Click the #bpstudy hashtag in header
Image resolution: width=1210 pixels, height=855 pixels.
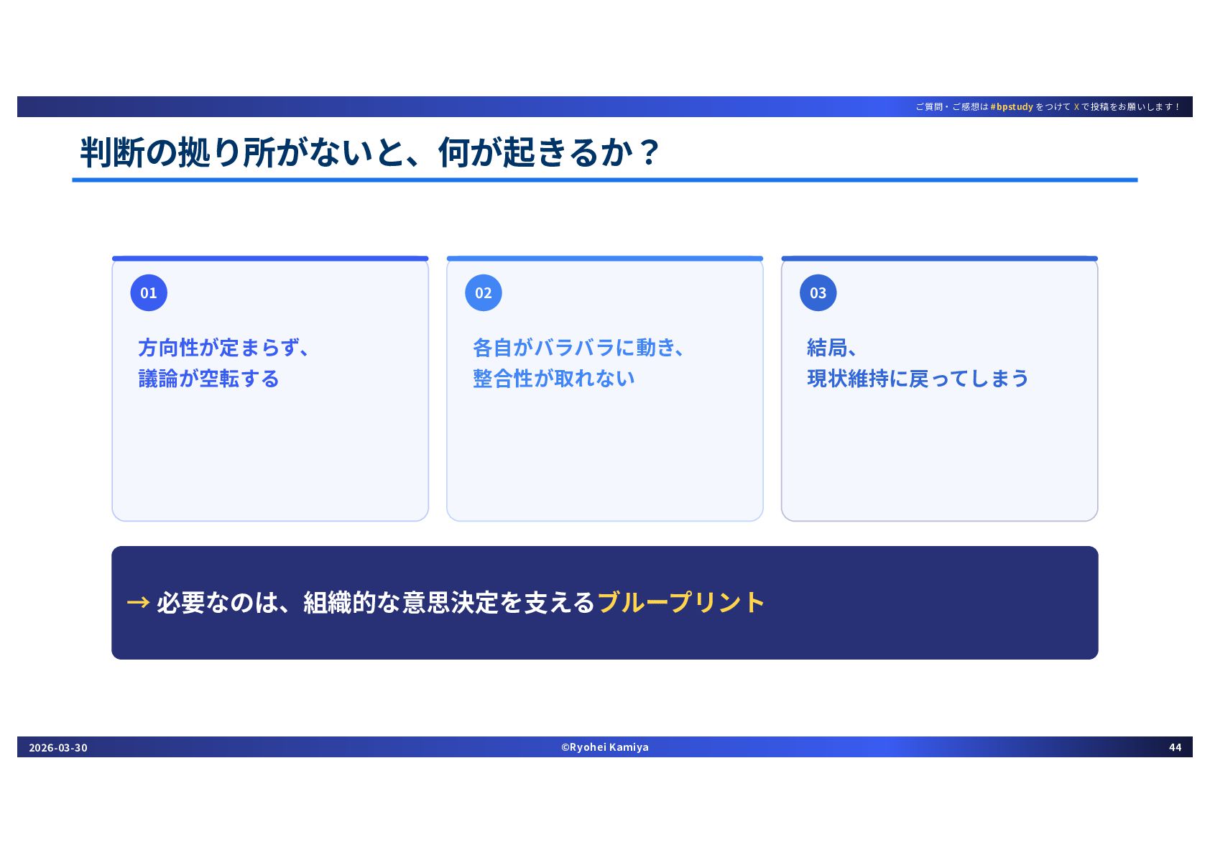coord(1012,107)
